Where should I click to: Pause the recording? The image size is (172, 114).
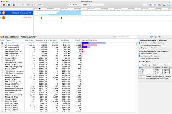tap(9, 5)
